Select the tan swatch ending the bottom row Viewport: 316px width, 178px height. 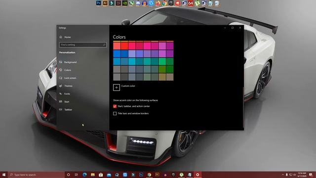[170, 77]
